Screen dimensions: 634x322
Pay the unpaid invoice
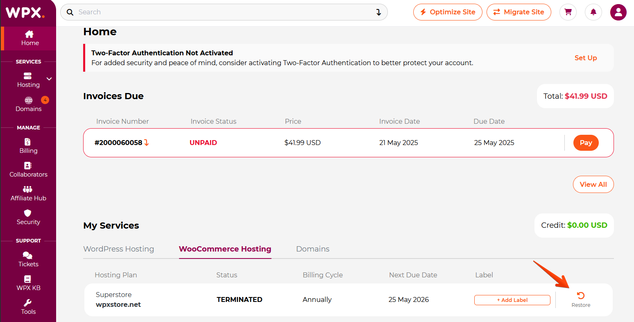586,143
